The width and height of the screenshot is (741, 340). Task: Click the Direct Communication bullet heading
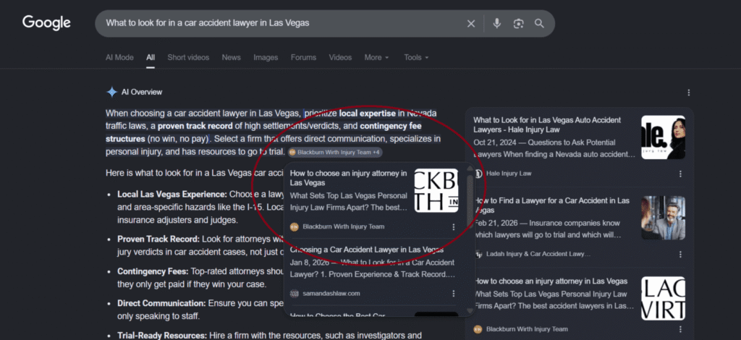tap(161, 304)
